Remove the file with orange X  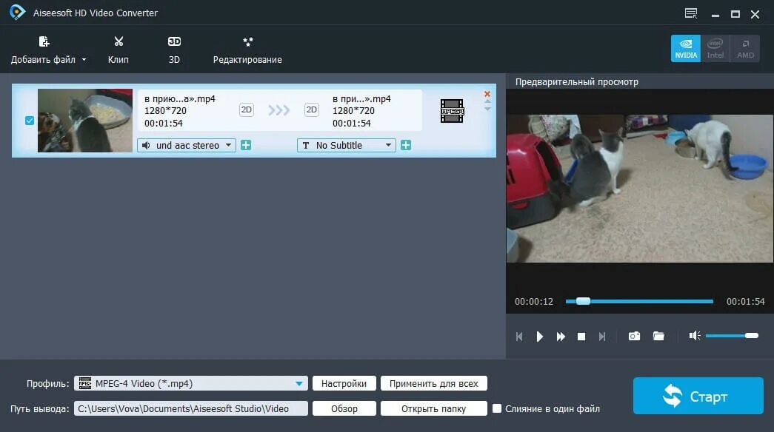[487, 94]
